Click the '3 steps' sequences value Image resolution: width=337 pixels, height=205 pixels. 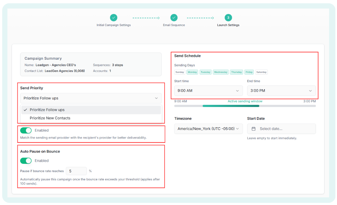click(118, 65)
